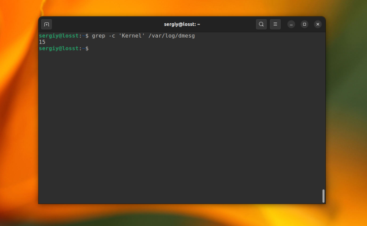Click the empty second prompt line
The height and width of the screenshot is (226, 367).
tap(64, 48)
